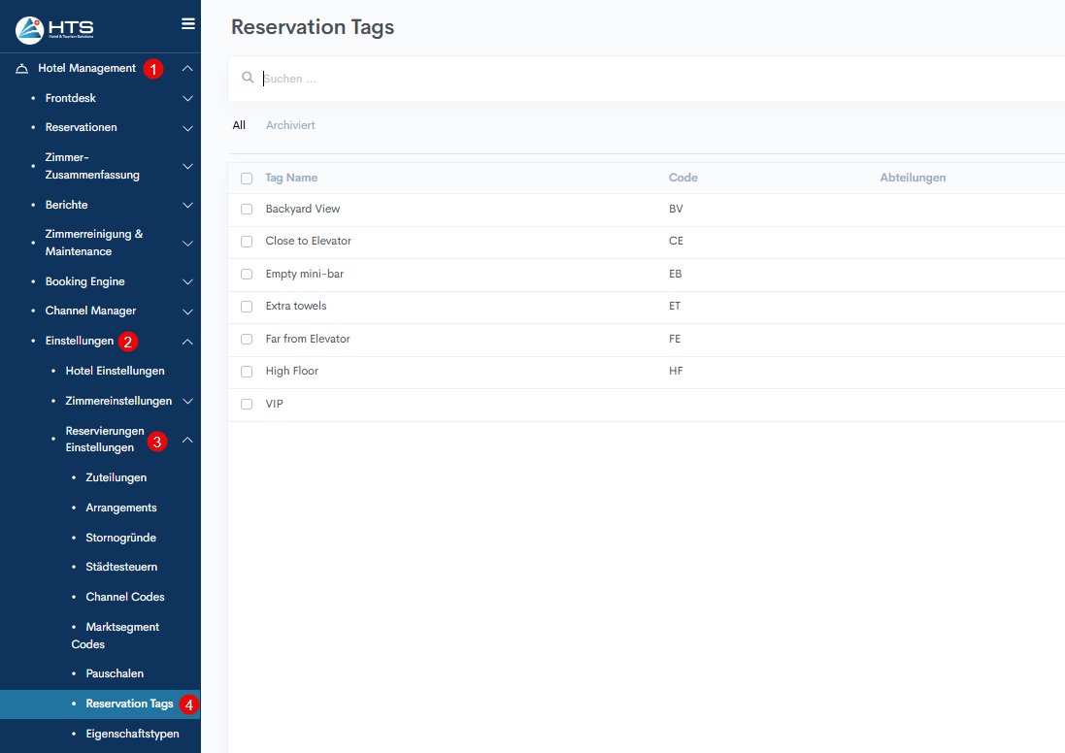
Task: Enable the High Floor row checkbox
Action: click(247, 372)
